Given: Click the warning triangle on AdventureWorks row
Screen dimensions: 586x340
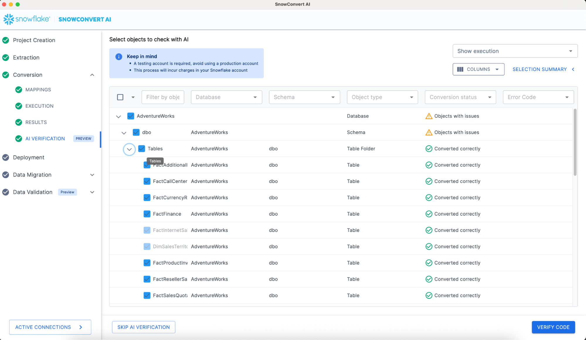Looking at the screenshot, I should (x=429, y=116).
